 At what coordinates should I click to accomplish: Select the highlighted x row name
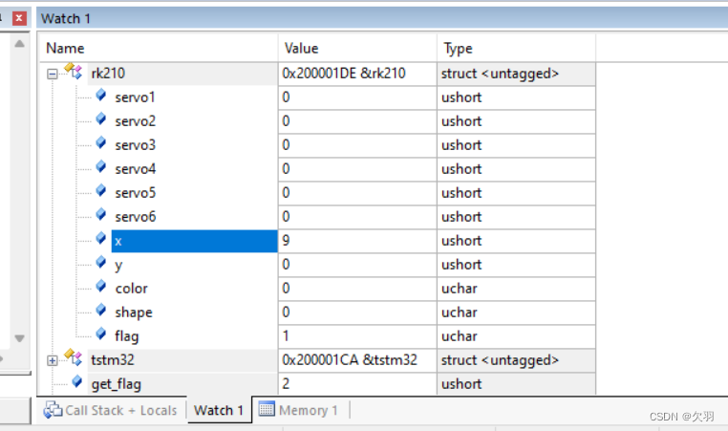pos(195,241)
